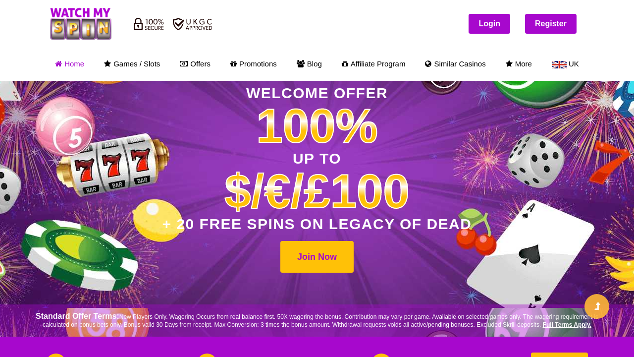This screenshot has width=634, height=357.
Task: Open the Full Terms Apply link
Action: tap(567, 325)
